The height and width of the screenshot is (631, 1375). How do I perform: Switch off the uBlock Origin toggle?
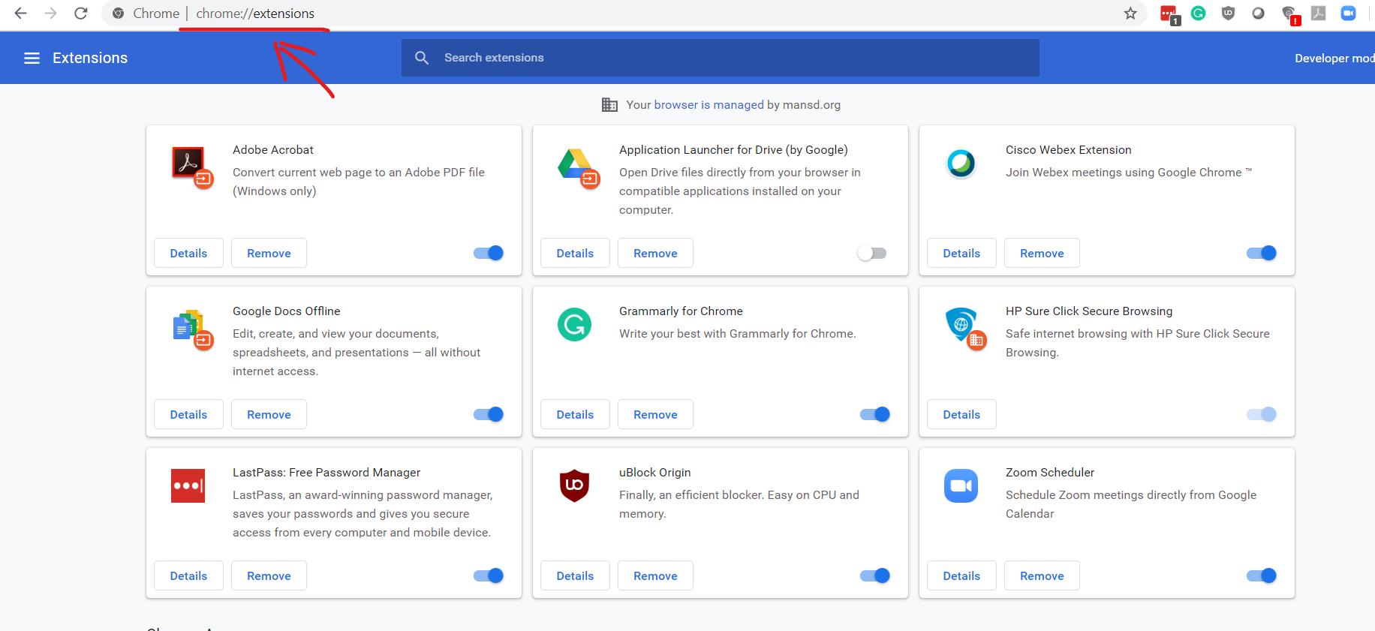pos(875,575)
